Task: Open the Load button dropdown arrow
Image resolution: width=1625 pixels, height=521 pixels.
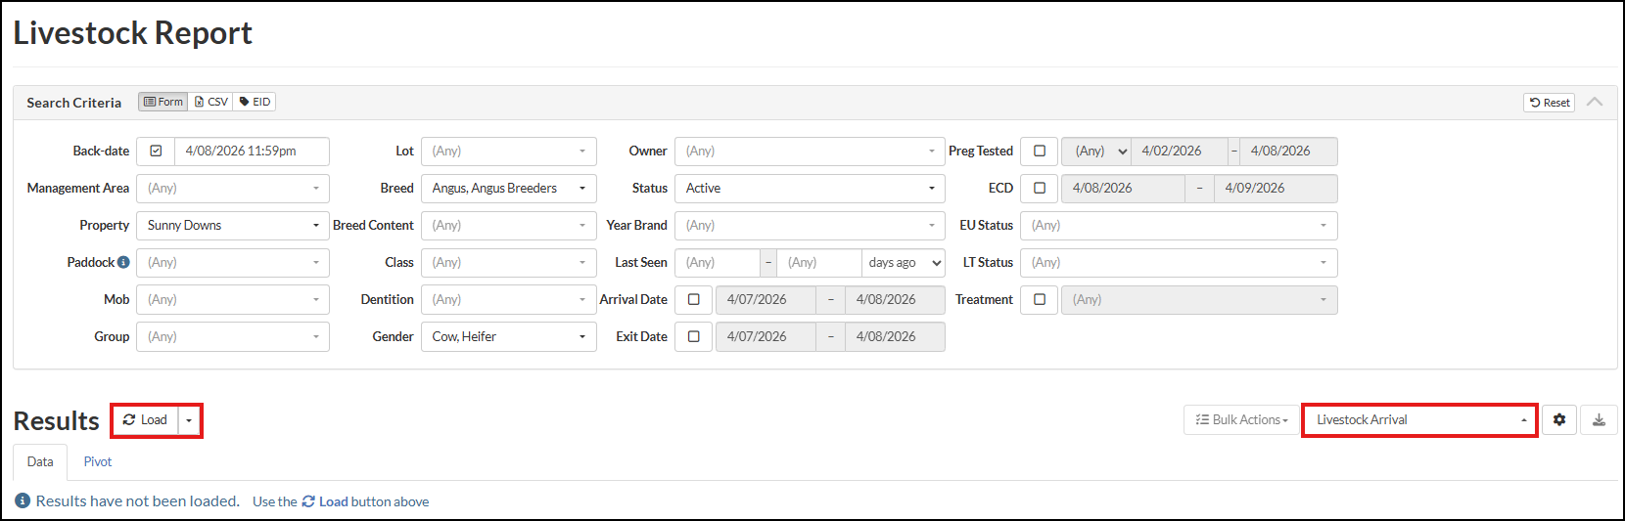Action: click(x=189, y=420)
